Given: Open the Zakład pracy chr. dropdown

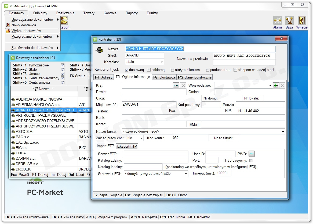Looking at the screenshot, I should pyautogui.click(x=141, y=138).
